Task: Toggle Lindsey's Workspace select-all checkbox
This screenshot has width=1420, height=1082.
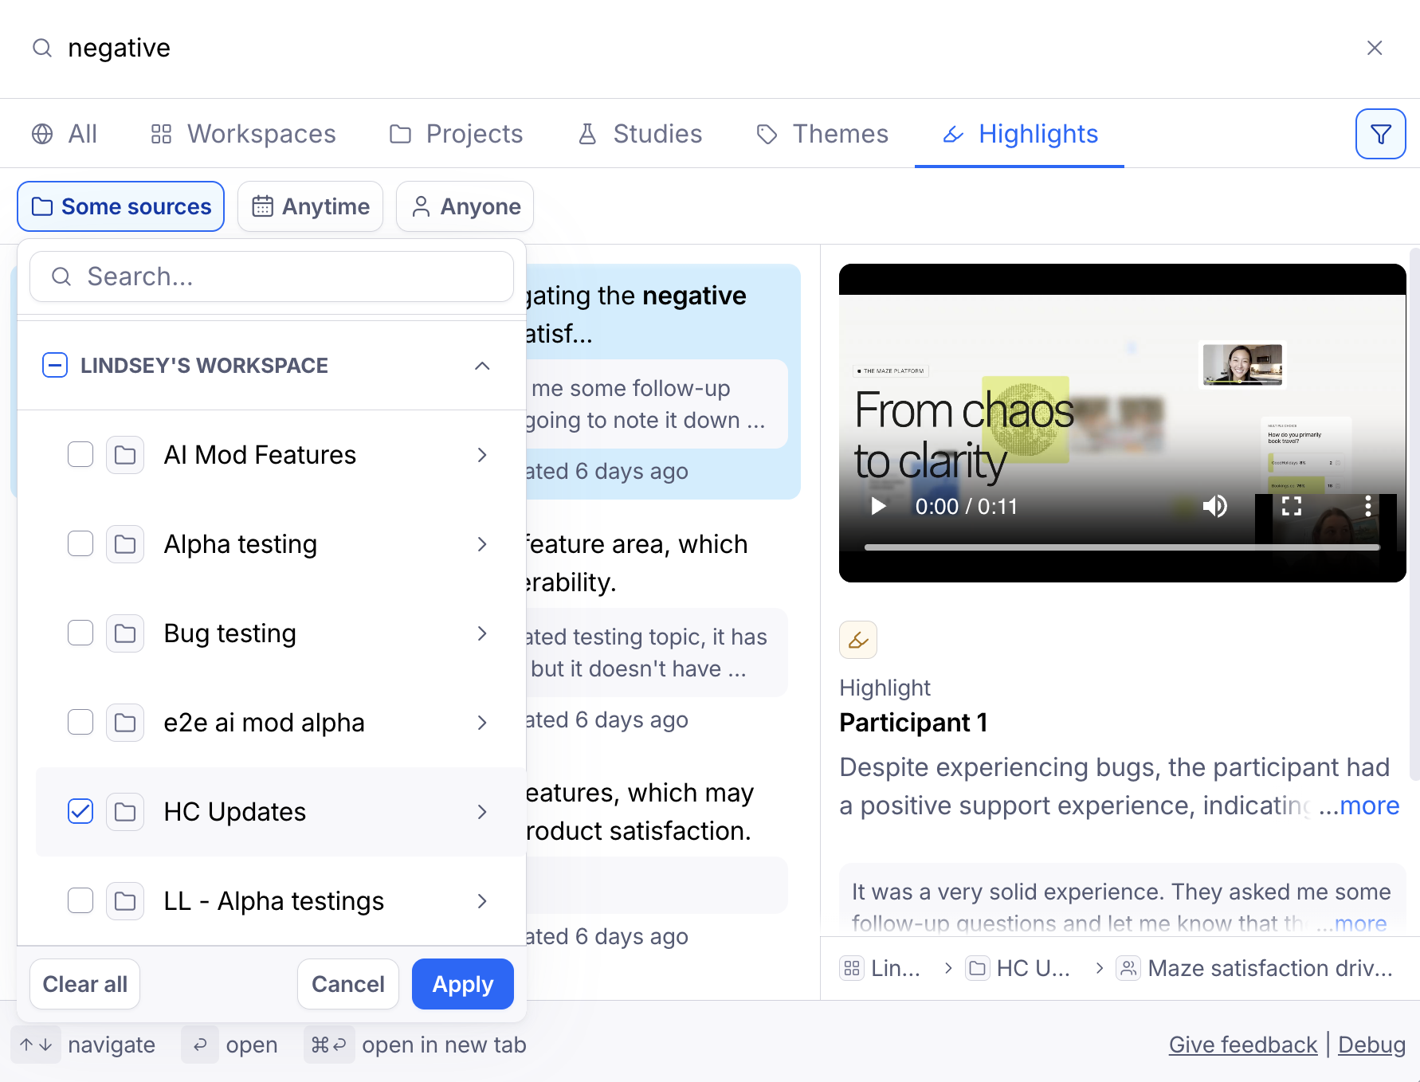Action: [x=55, y=365]
